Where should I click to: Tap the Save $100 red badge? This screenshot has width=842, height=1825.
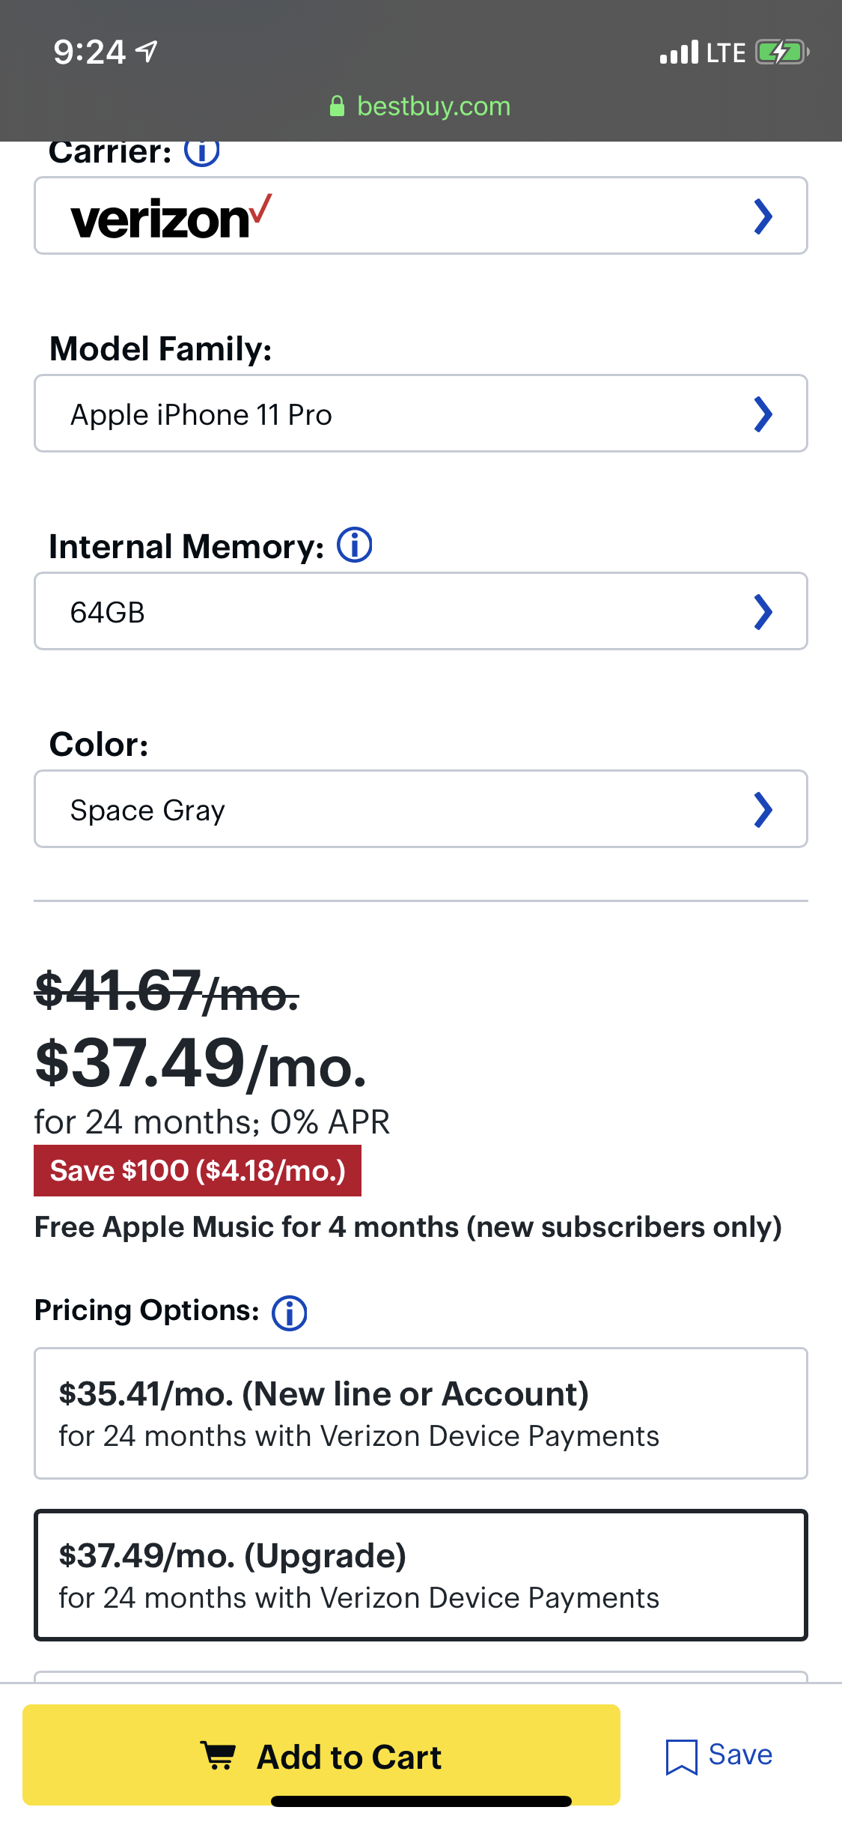[198, 1170]
